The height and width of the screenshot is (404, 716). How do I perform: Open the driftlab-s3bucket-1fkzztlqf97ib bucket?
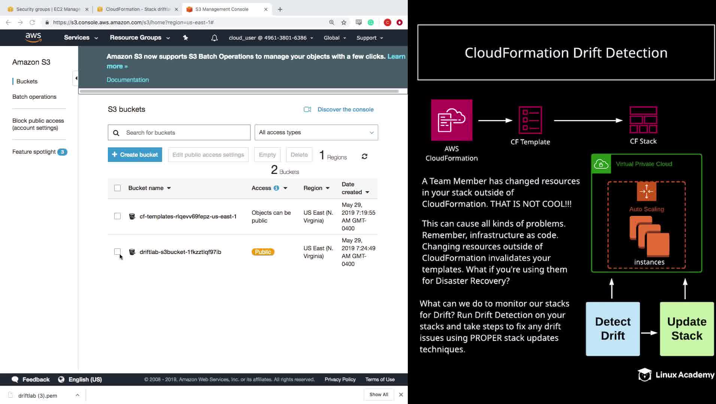click(180, 252)
